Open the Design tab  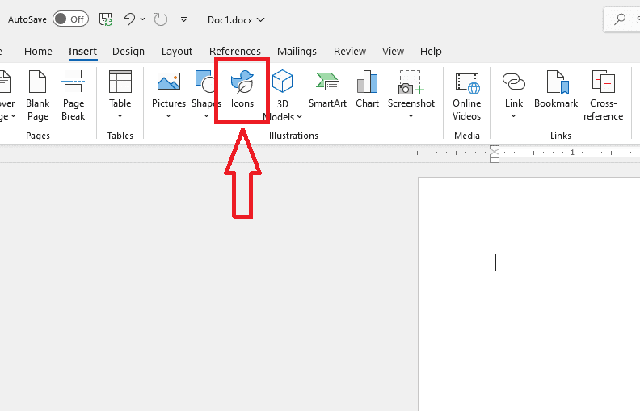point(128,52)
